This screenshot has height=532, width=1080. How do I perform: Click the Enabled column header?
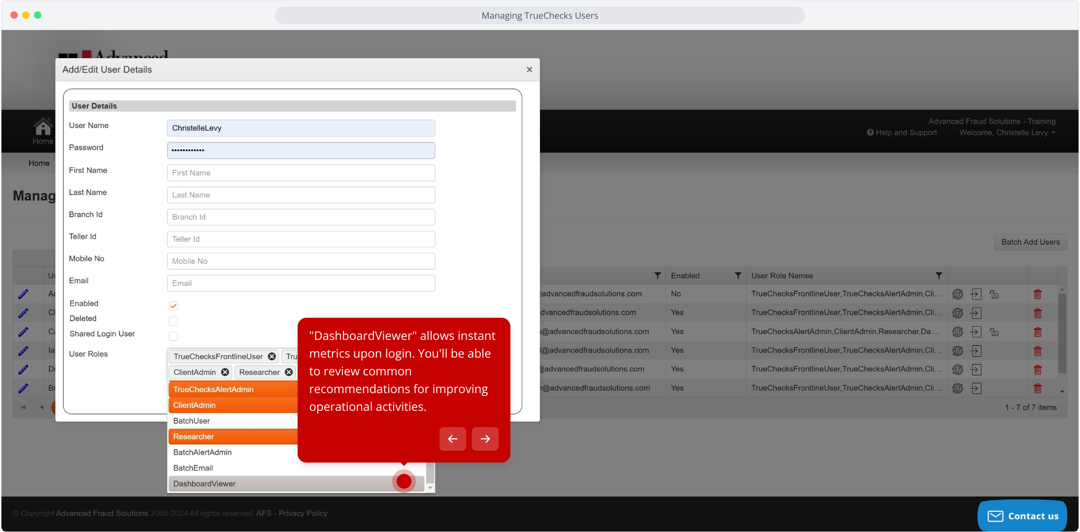[685, 276]
